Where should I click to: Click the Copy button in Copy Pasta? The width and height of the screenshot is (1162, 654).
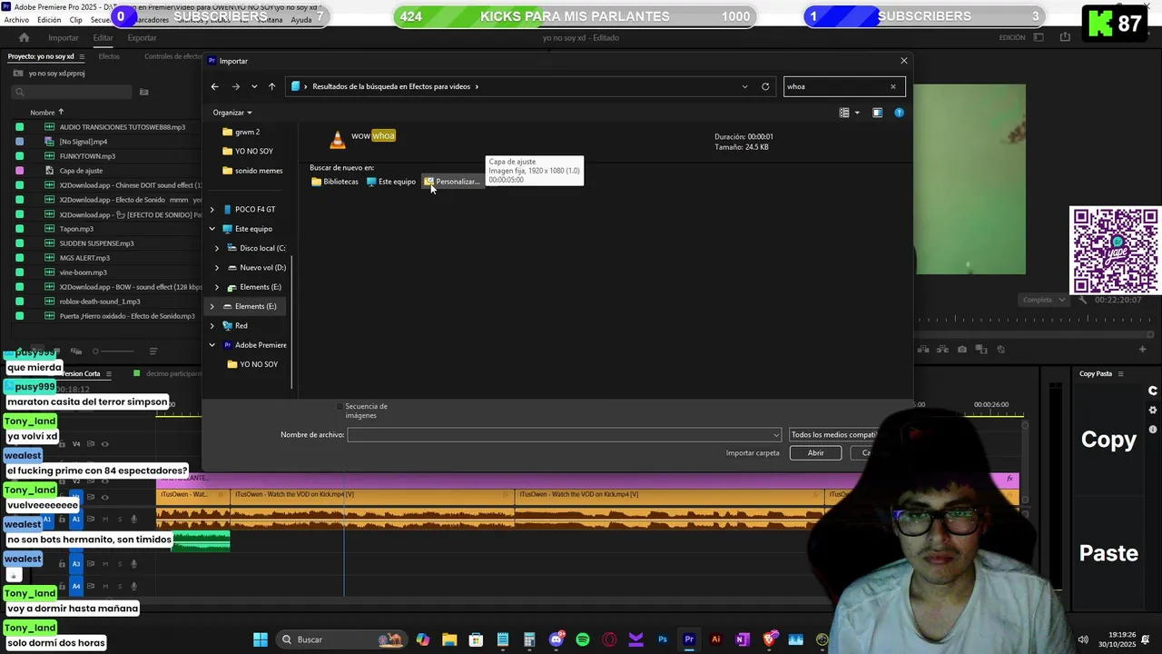pos(1108,440)
